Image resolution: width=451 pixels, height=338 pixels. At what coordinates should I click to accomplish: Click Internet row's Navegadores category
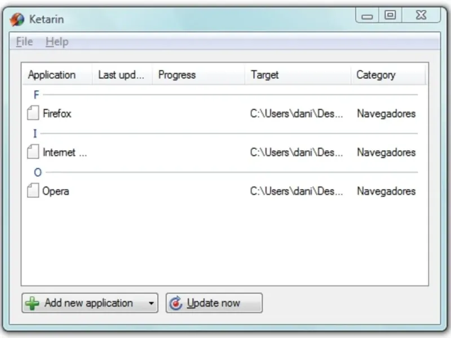click(386, 152)
